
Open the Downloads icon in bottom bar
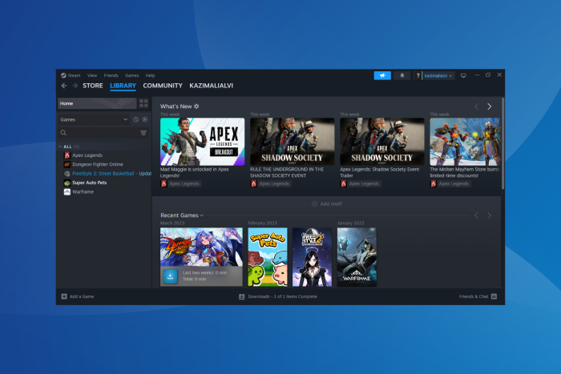coord(241,296)
